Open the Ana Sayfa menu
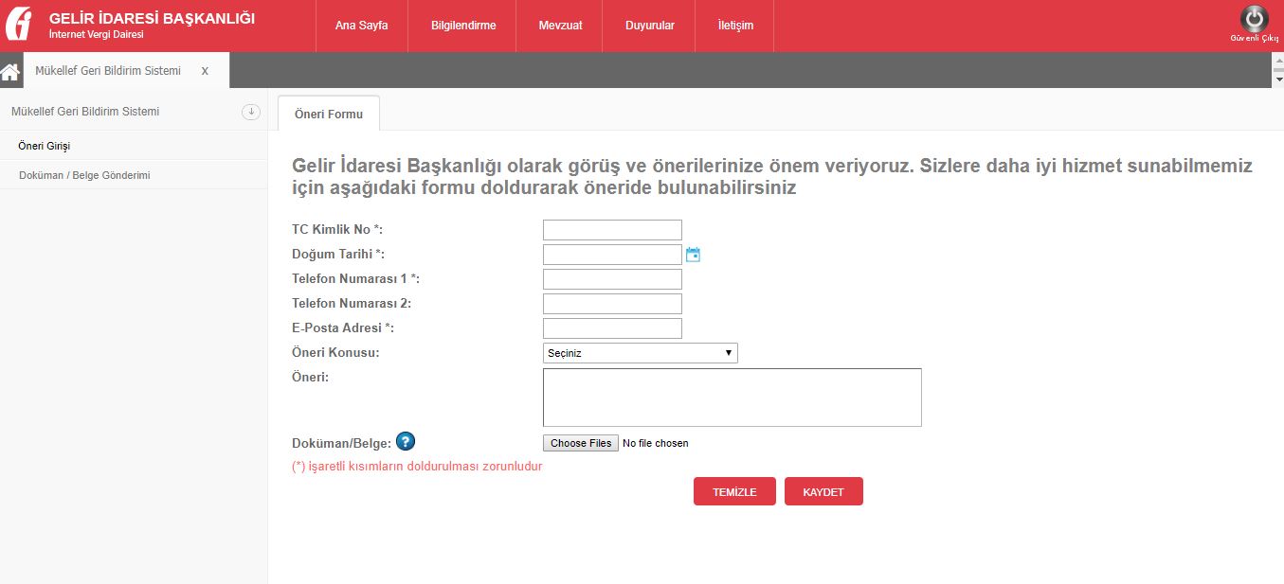 coord(361,26)
